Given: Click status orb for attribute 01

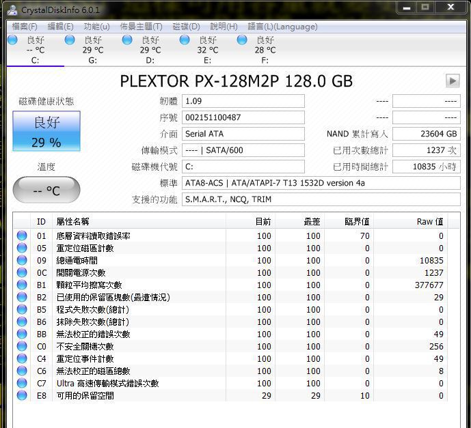Looking at the screenshot, I should [22, 236].
